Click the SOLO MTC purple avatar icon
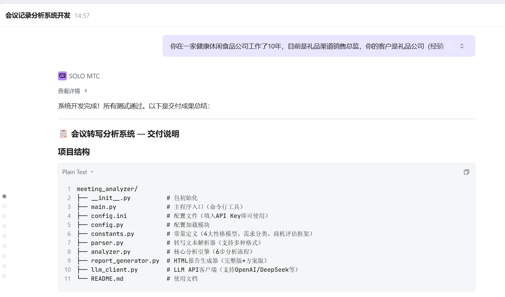 [62, 76]
